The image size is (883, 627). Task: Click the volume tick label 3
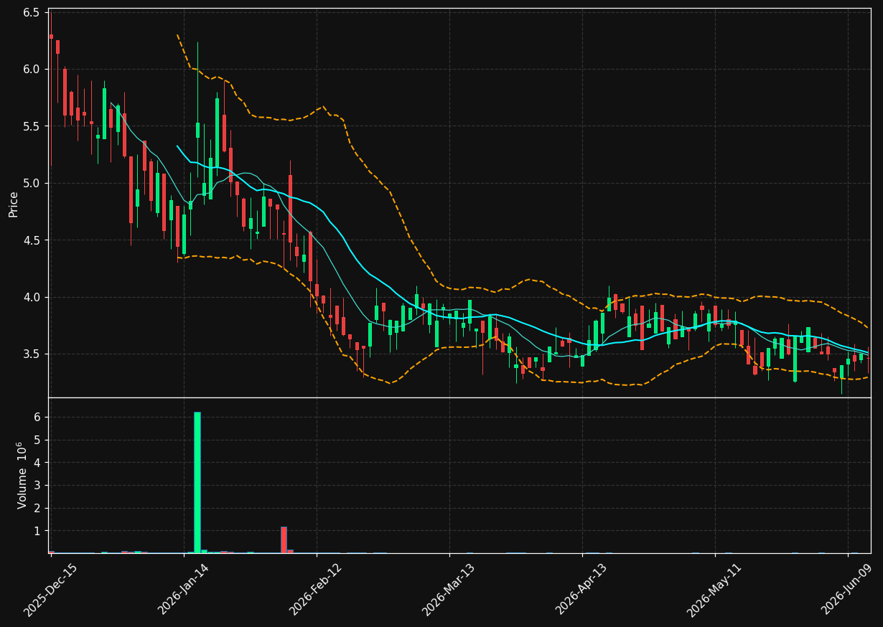[37, 486]
